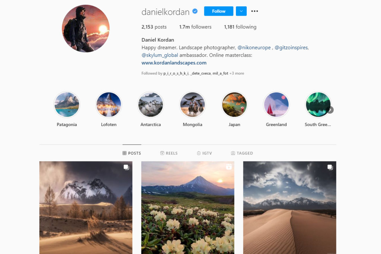The width and height of the screenshot is (381, 254).
Task: Switch to the Tagged tab
Action: [242, 153]
